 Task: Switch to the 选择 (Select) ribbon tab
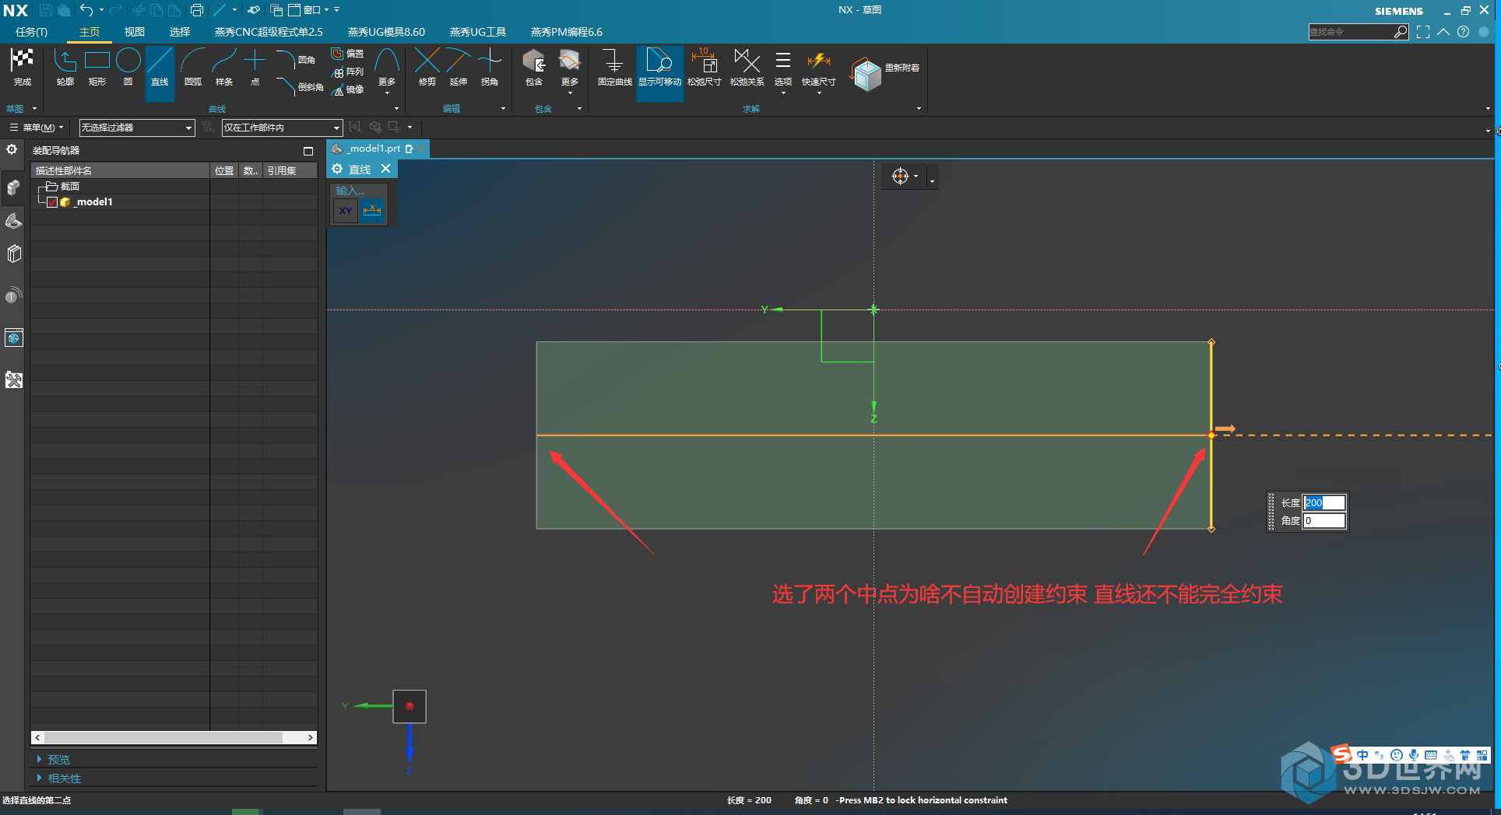coord(180,32)
